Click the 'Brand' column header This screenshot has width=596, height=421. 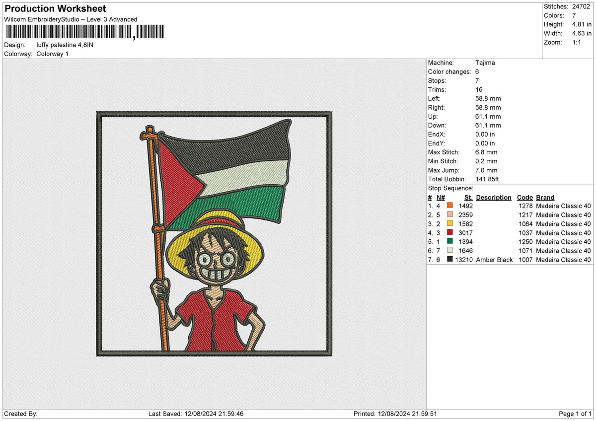coord(545,197)
